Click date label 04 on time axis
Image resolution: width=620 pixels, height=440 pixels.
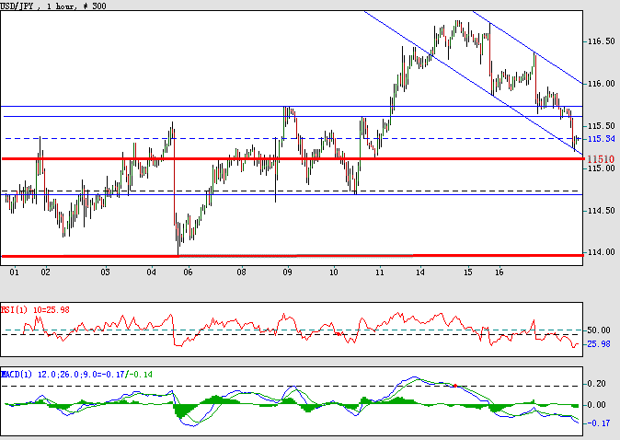point(151,272)
